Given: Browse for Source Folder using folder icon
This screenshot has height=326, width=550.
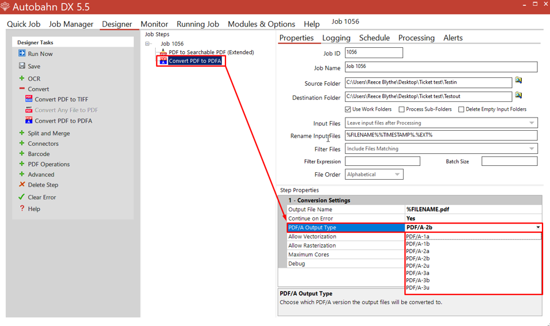Looking at the screenshot, I should pyautogui.click(x=518, y=81).
